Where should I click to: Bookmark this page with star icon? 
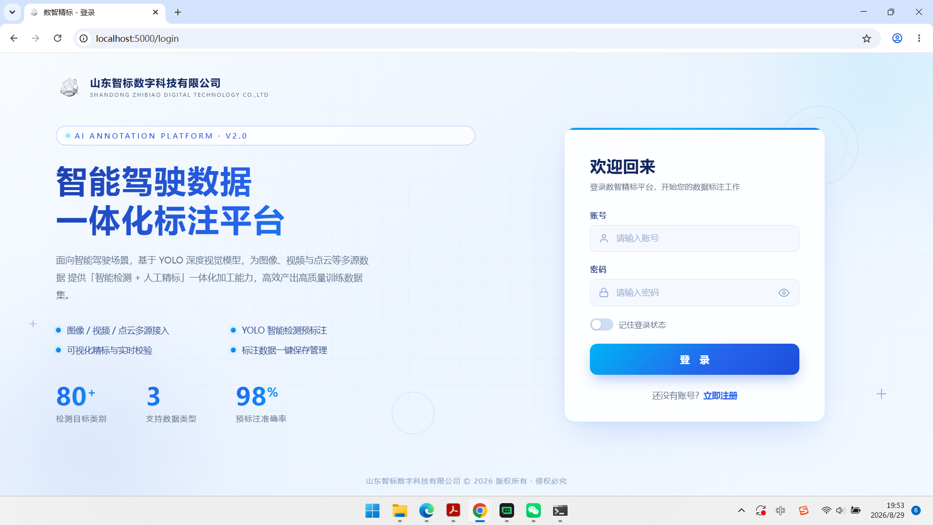[866, 38]
